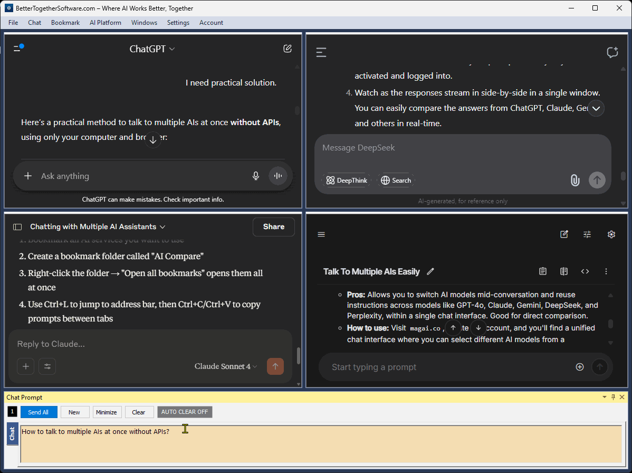The image size is (632, 473).
Task: Click the Chat Prompt text area
Action: click(321, 444)
